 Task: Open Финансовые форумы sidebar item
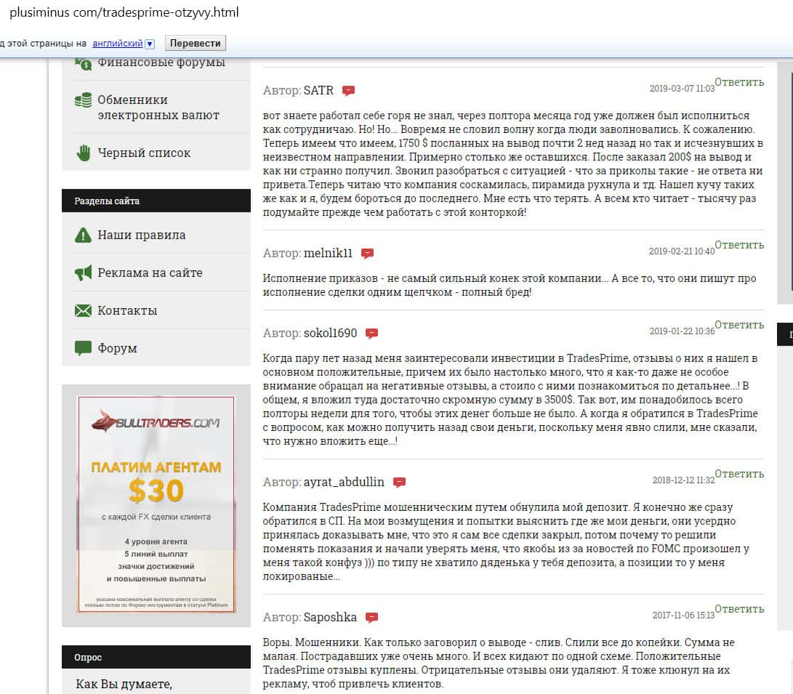coord(161,62)
